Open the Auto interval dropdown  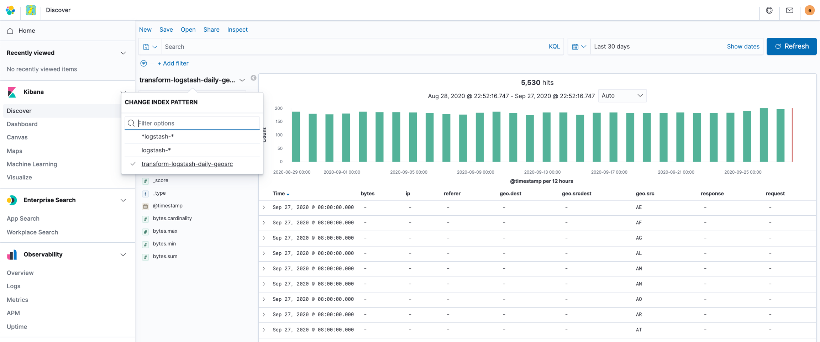tap(622, 96)
